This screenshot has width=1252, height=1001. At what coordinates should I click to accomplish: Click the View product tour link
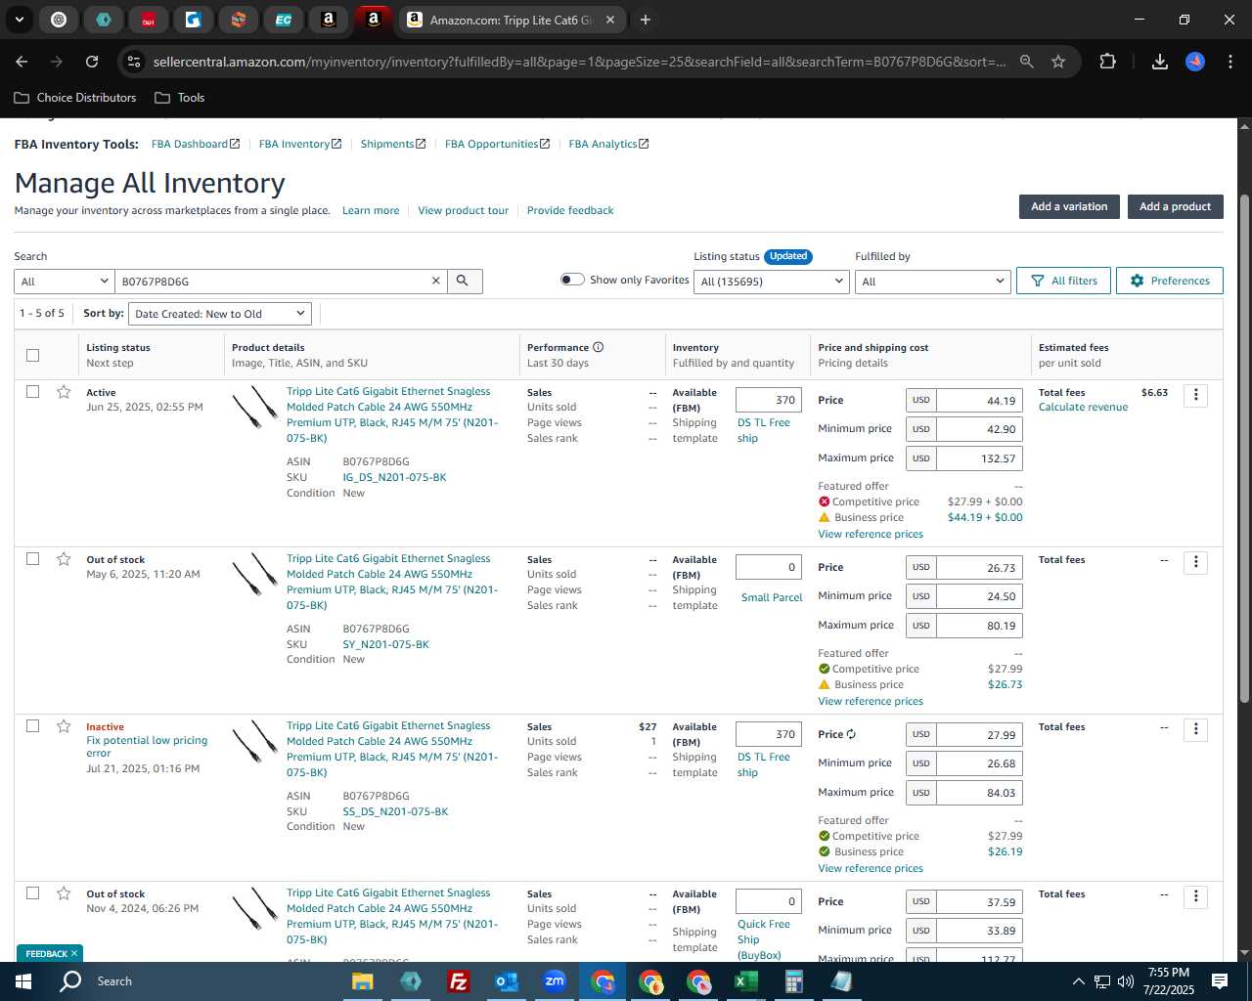tap(463, 210)
